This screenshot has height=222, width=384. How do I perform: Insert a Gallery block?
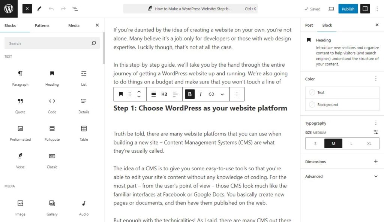(52, 207)
